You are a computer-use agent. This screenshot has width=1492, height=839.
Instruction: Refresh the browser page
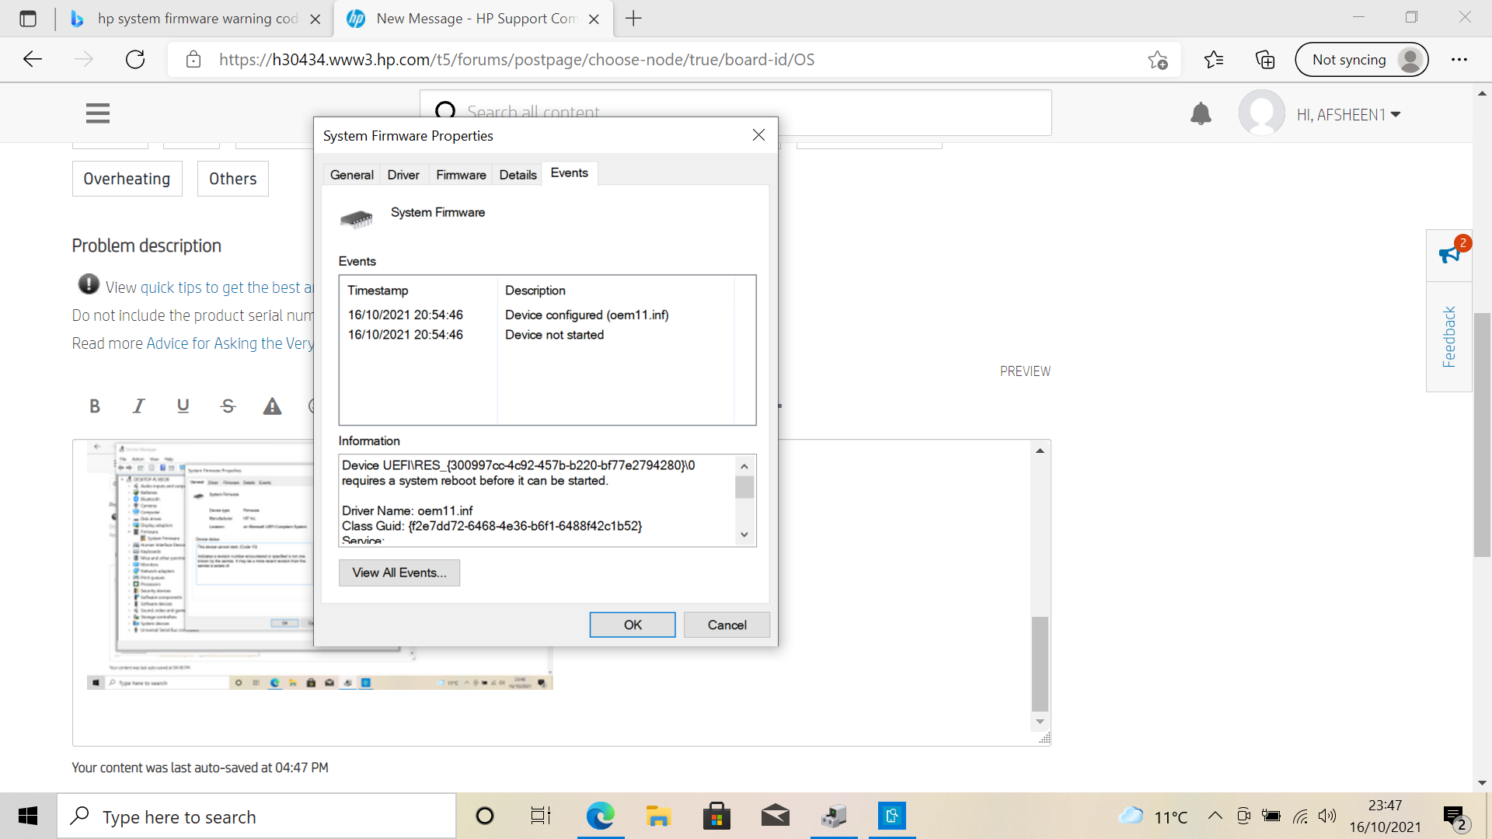135,60
